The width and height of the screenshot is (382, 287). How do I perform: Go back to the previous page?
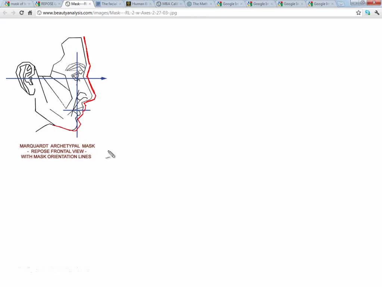coord(5,13)
